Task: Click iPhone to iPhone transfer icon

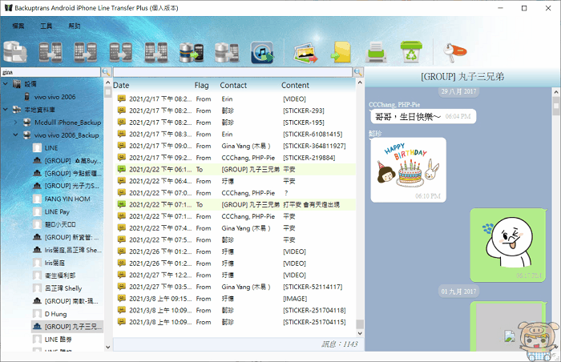Action: tap(156, 52)
